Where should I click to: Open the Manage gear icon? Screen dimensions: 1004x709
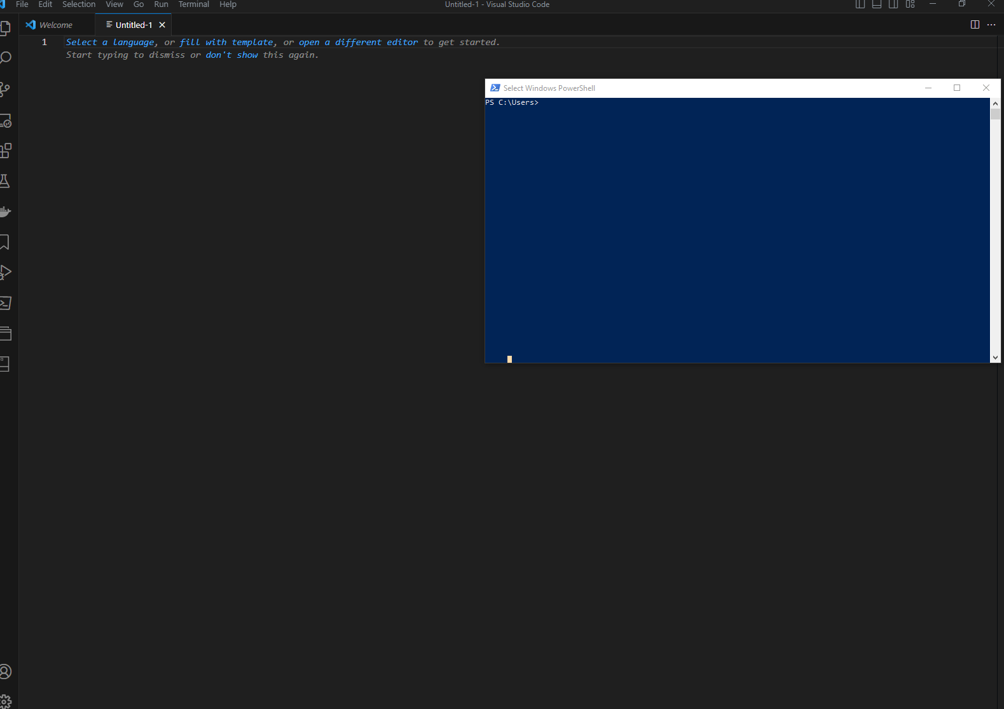(5, 701)
